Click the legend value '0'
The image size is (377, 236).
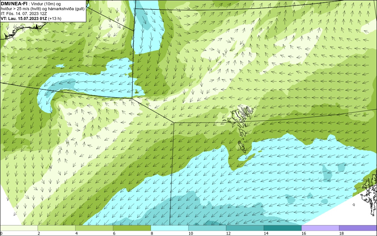(x=1, y=233)
